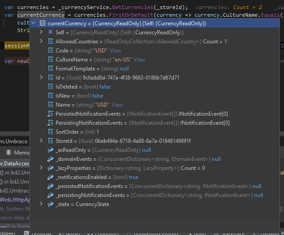Open View link for CultureName value
This screenshot has width=284, height=235.
pos(139,60)
